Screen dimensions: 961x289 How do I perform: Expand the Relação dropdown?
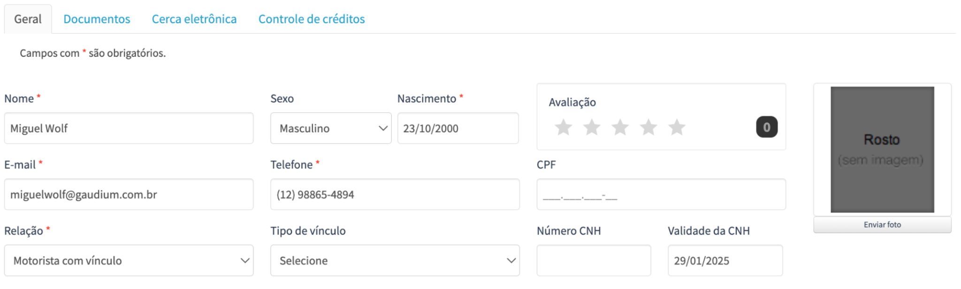(x=129, y=260)
